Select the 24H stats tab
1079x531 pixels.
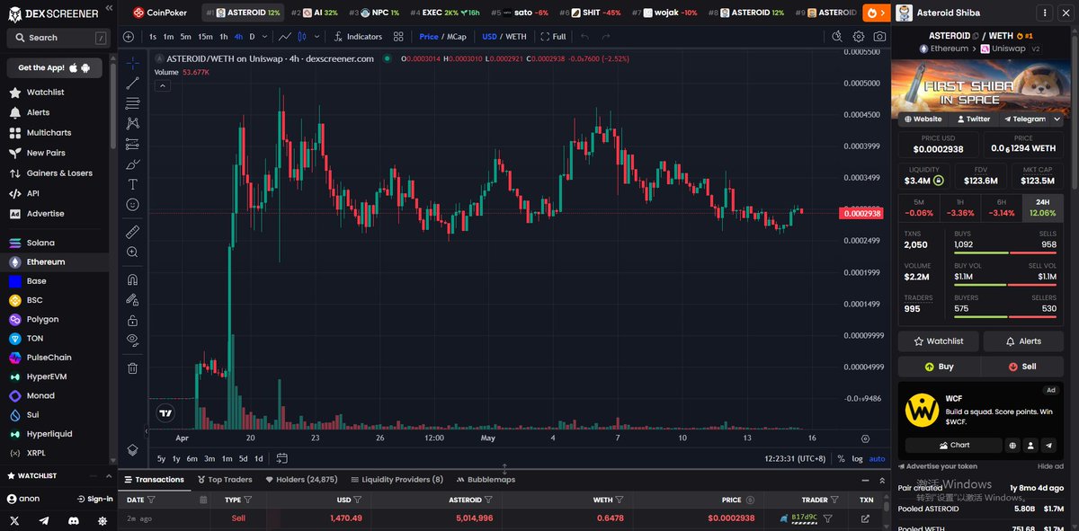pyautogui.click(x=1042, y=208)
